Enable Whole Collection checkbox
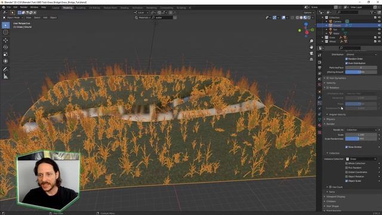382x215 pixels. pos(346,163)
